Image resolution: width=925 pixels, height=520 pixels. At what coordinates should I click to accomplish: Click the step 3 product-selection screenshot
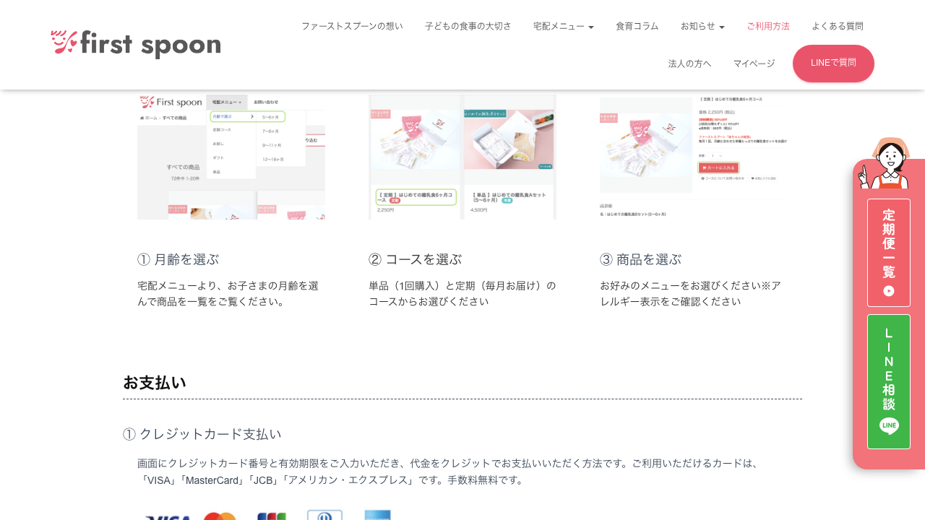tap(694, 156)
